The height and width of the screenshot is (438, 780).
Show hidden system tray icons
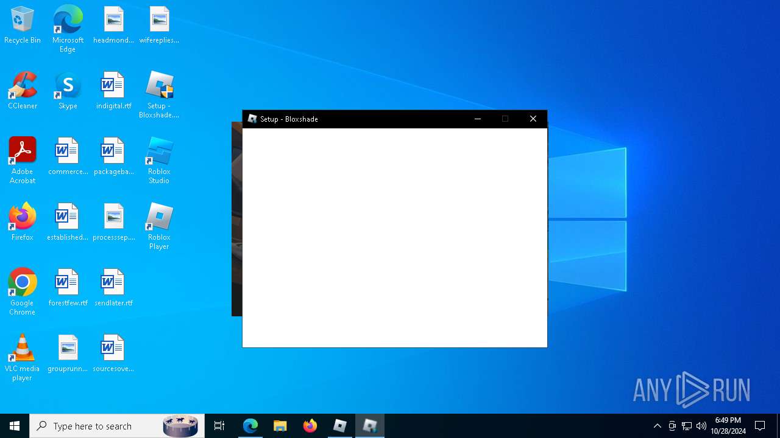pos(657,426)
